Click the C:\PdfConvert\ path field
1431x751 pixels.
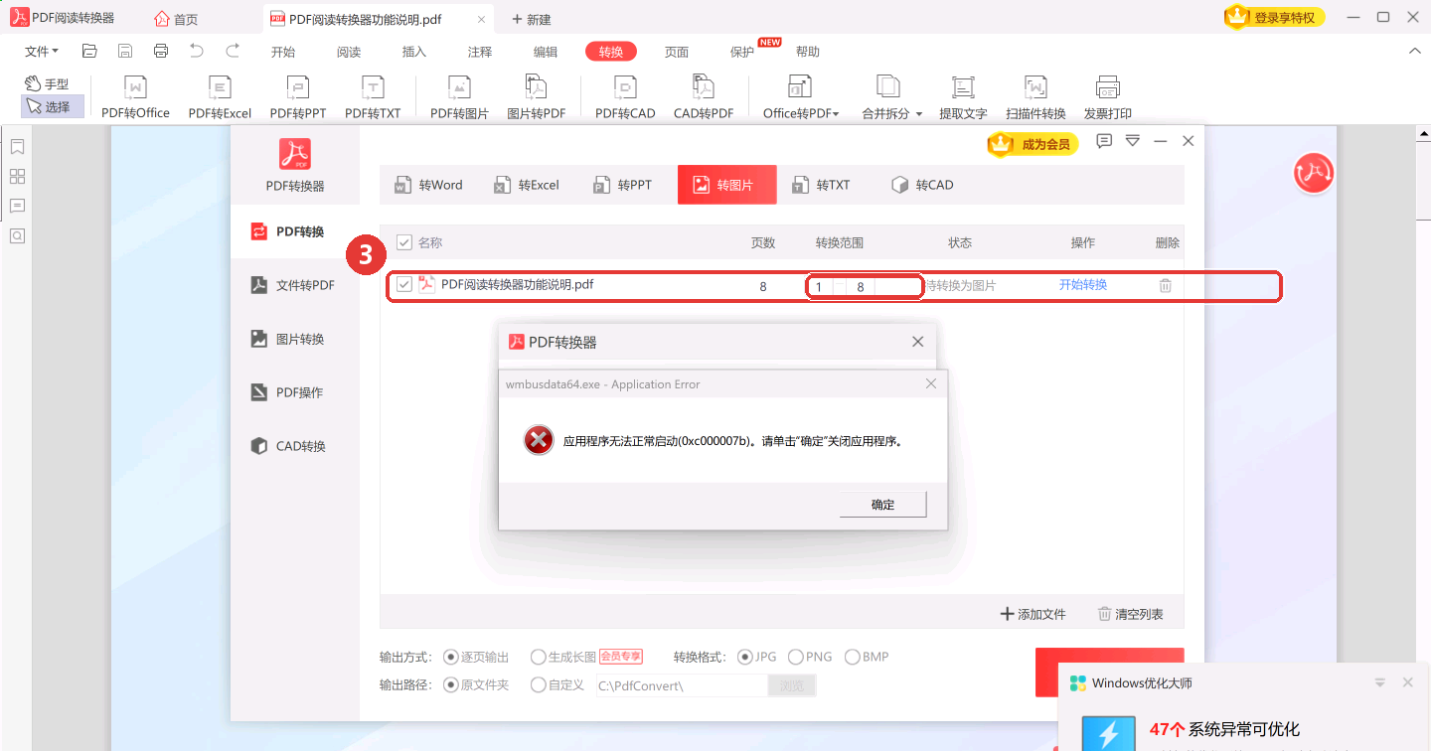click(x=682, y=685)
